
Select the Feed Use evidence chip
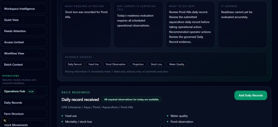93,65
